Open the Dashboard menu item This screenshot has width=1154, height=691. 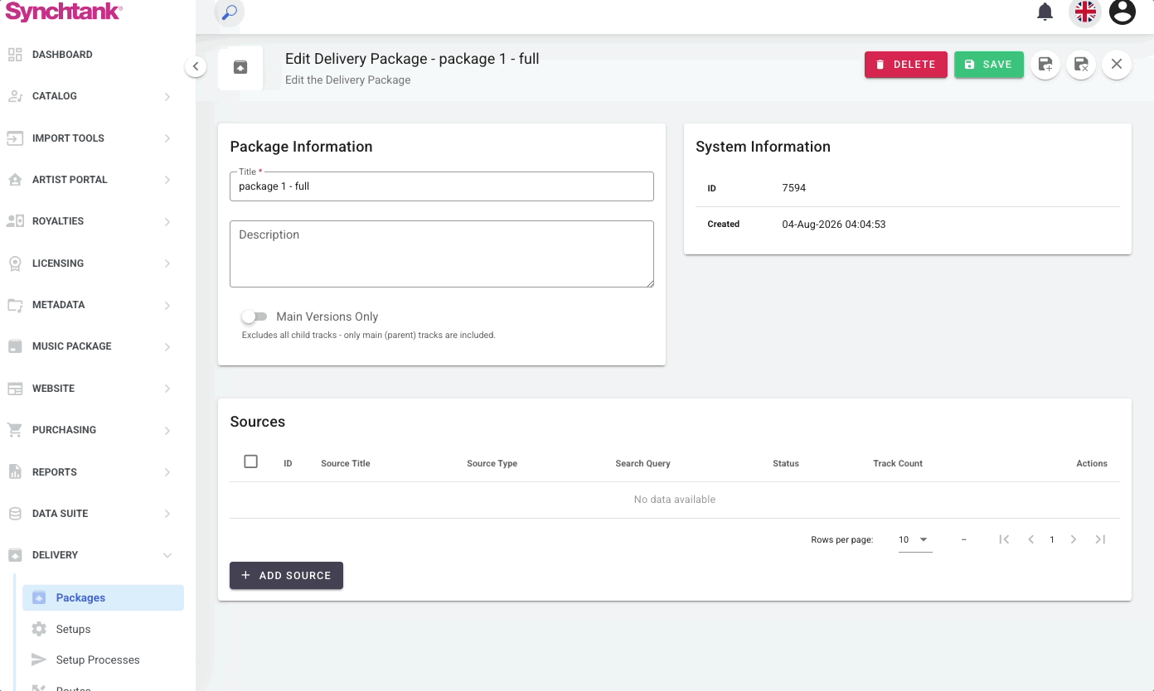click(62, 55)
